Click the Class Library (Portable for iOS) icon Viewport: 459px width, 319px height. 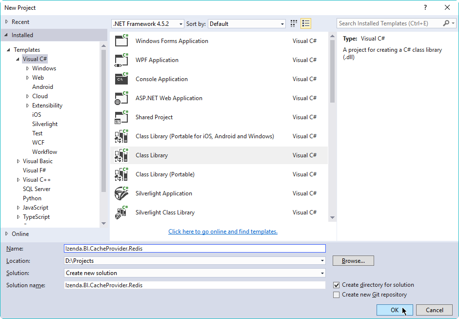[121, 136]
